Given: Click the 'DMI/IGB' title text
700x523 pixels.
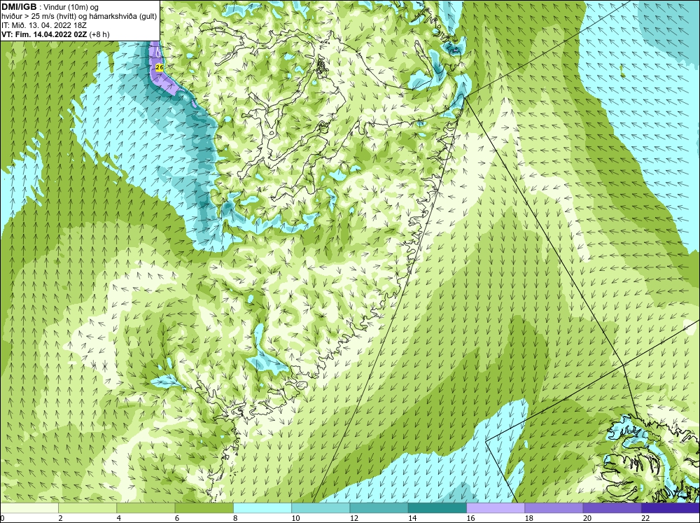Looking at the screenshot, I should tap(19, 7).
